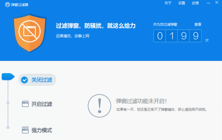Click the blue slider handle marker
The height and width of the screenshot is (140, 222).
(8, 77)
